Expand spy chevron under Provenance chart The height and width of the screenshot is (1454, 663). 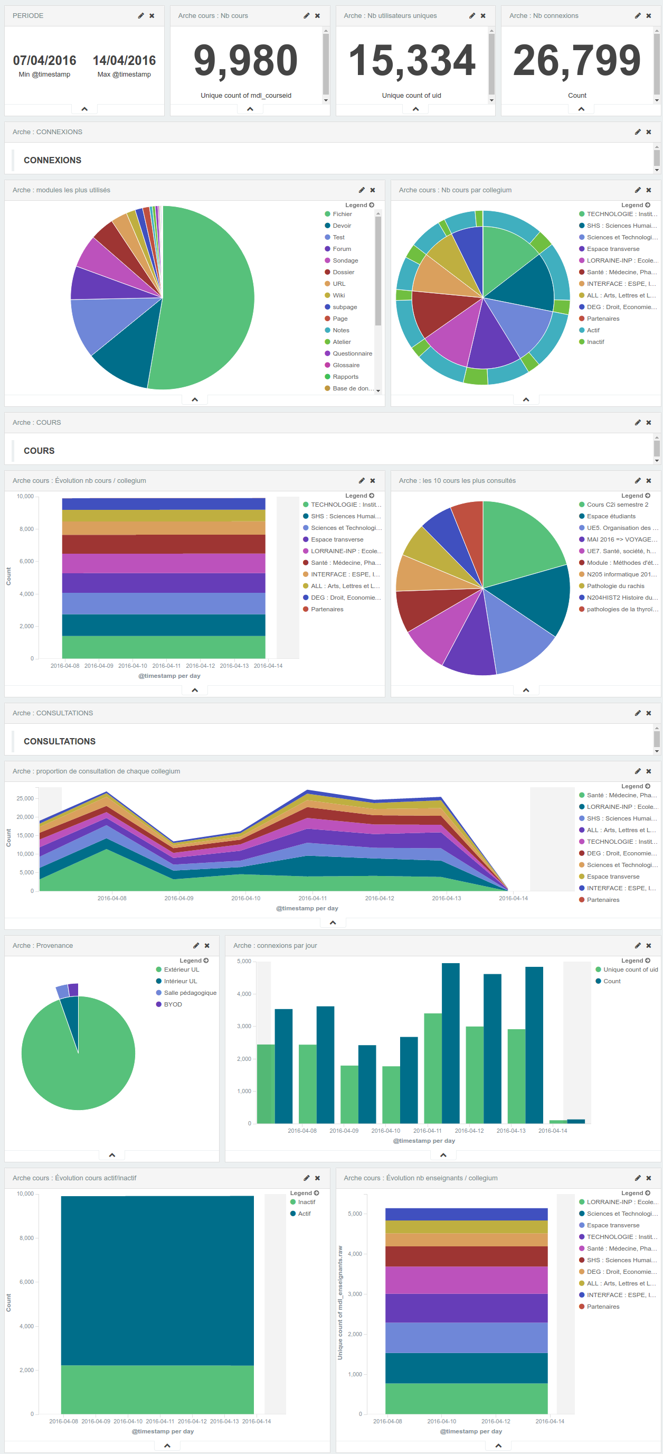tap(111, 1155)
